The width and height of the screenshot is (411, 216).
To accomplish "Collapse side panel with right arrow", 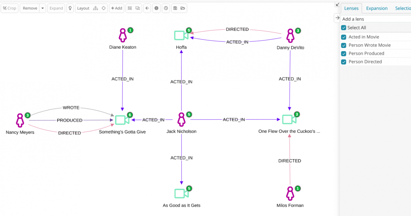I will pyautogui.click(x=337, y=18).
